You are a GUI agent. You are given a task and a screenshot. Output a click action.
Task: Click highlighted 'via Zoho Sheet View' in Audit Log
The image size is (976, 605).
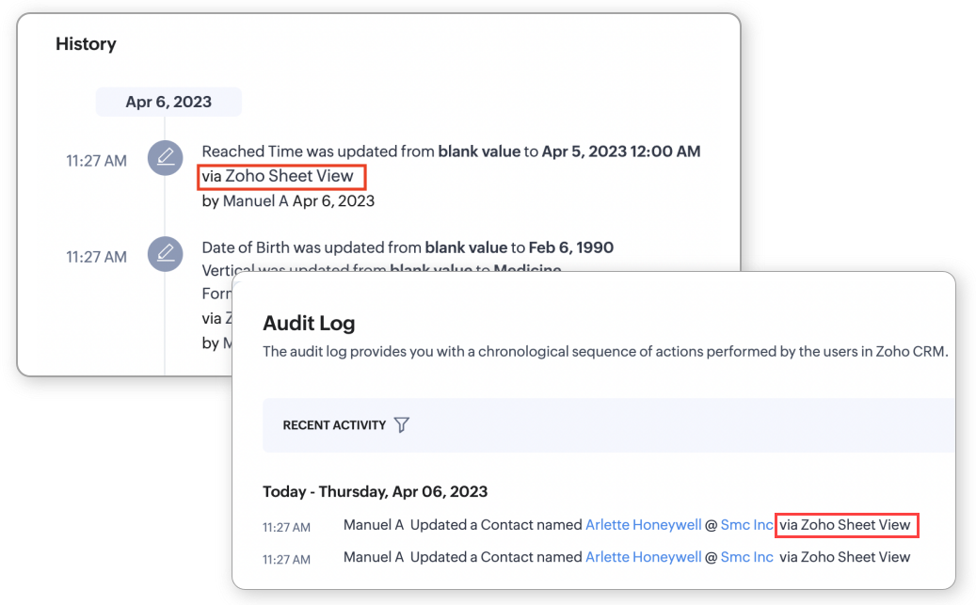point(846,525)
